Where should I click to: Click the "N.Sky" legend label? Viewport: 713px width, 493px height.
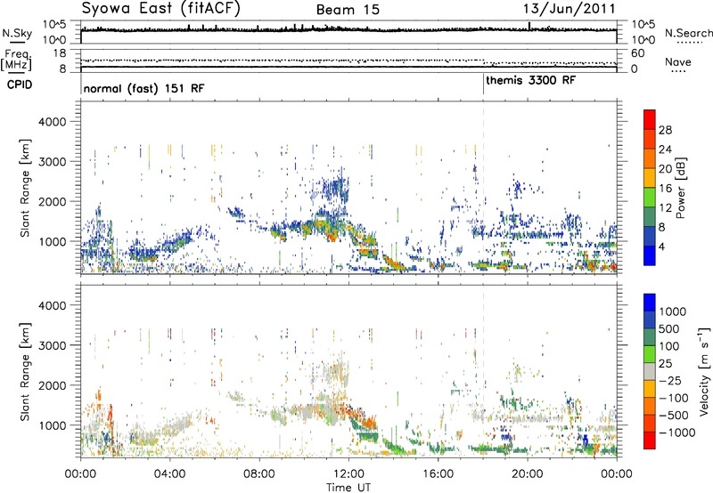17,33
